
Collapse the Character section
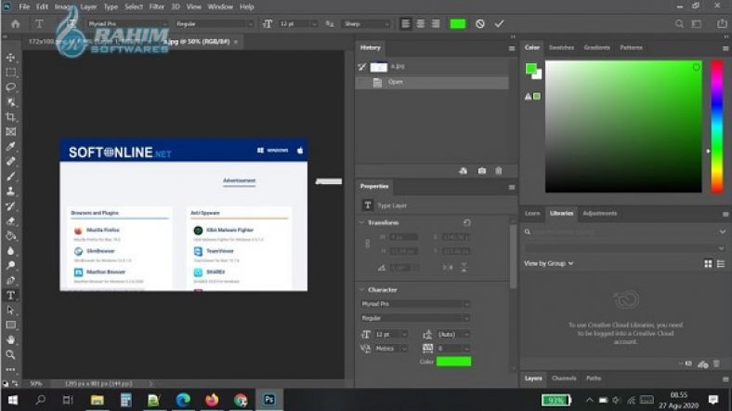pyautogui.click(x=361, y=290)
